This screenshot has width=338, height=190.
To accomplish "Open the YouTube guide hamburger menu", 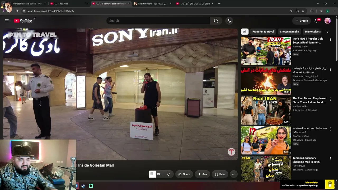I will pos(7,21).
